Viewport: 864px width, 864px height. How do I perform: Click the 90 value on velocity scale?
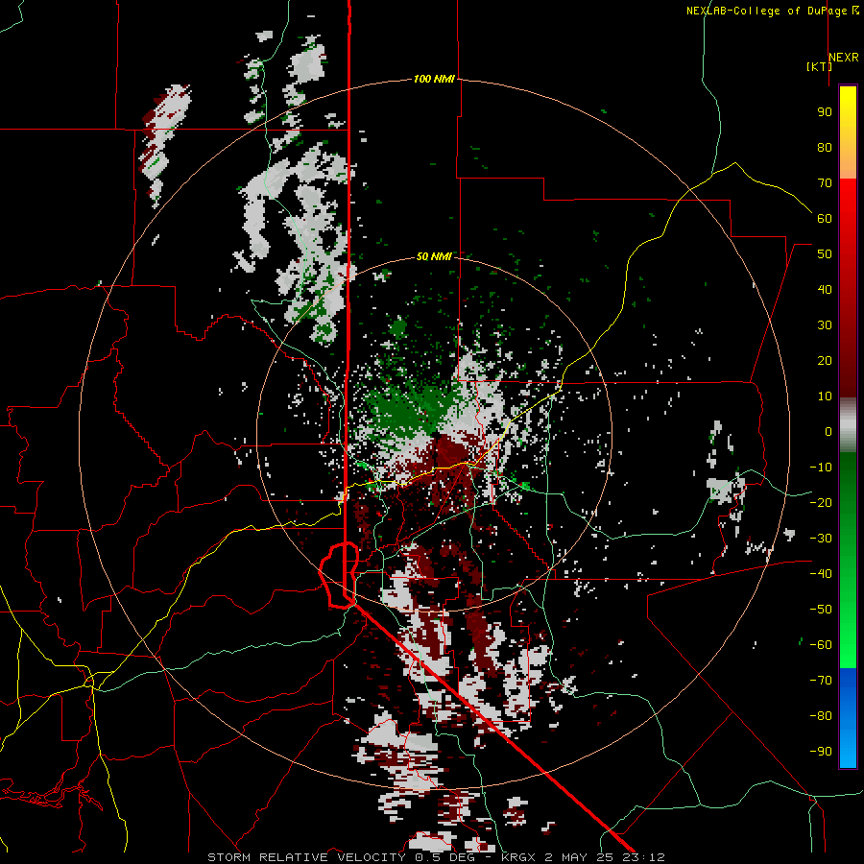click(x=825, y=112)
